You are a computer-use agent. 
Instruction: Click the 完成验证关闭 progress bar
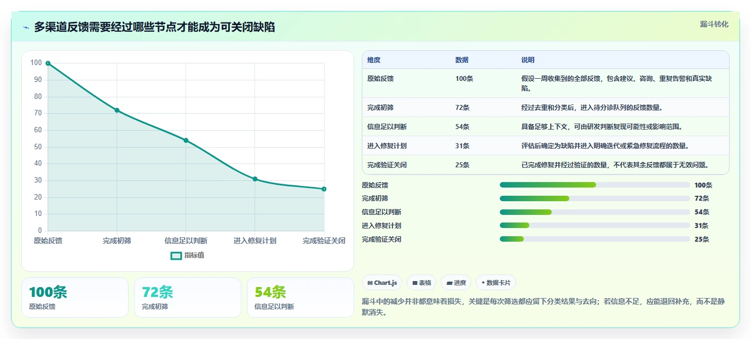(595, 239)
